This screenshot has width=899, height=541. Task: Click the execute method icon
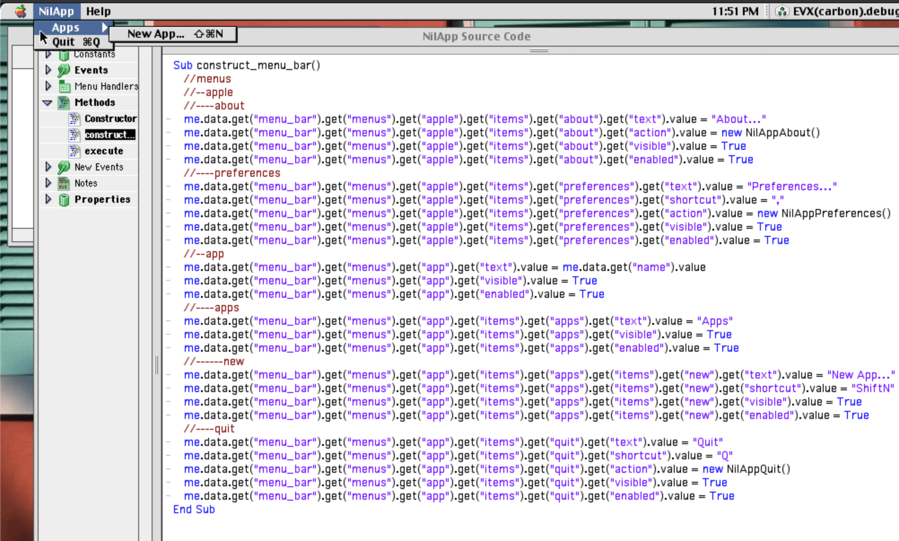74,151
